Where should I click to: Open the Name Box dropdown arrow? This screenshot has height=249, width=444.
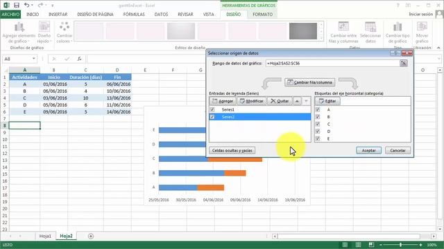[34, 59]
